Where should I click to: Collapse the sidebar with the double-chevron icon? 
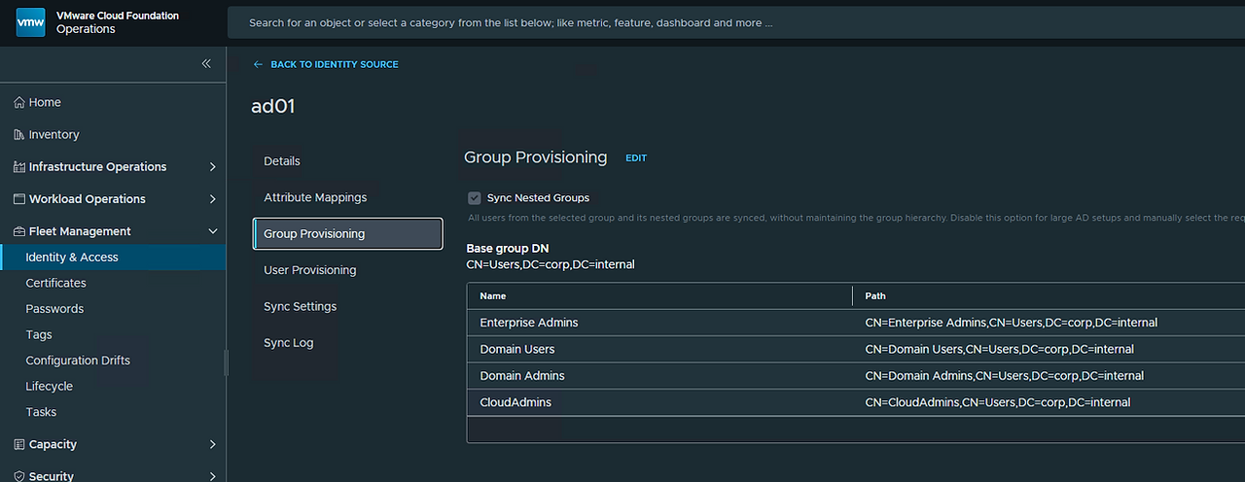(206, 63)
